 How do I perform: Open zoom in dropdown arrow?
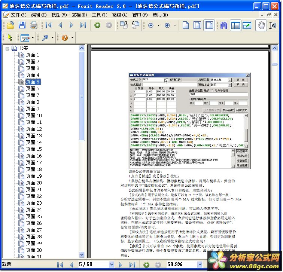175,25
